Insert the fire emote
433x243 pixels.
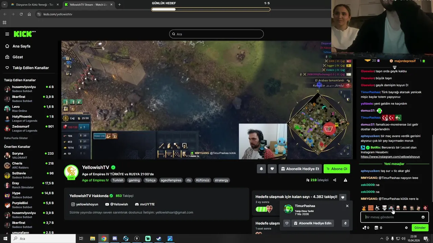pyautogui.click(x=364, y=208)
